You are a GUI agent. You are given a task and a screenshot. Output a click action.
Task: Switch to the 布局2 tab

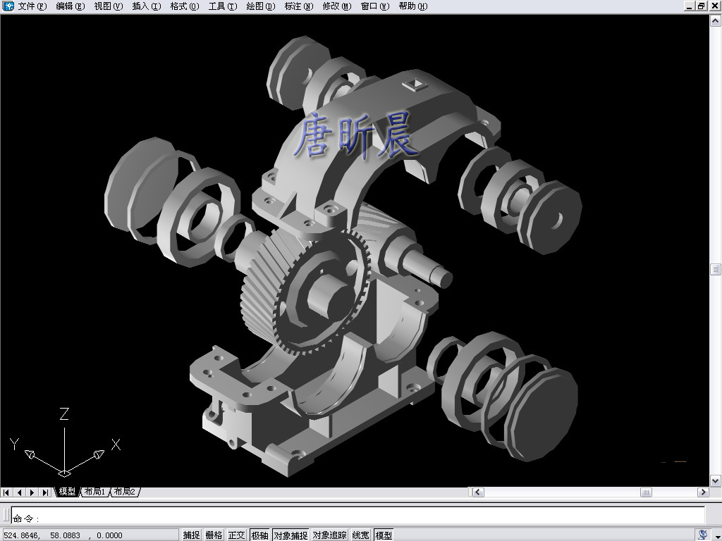(x=125, y=492)
